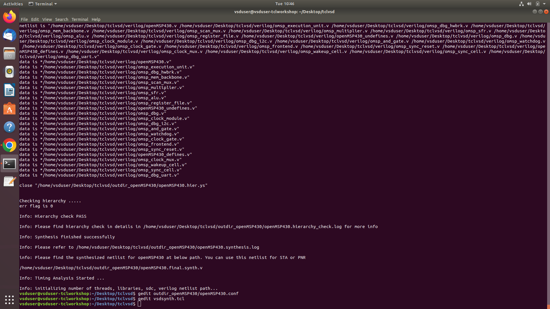Launch Firefox from the dock

[x=9, y=17]
